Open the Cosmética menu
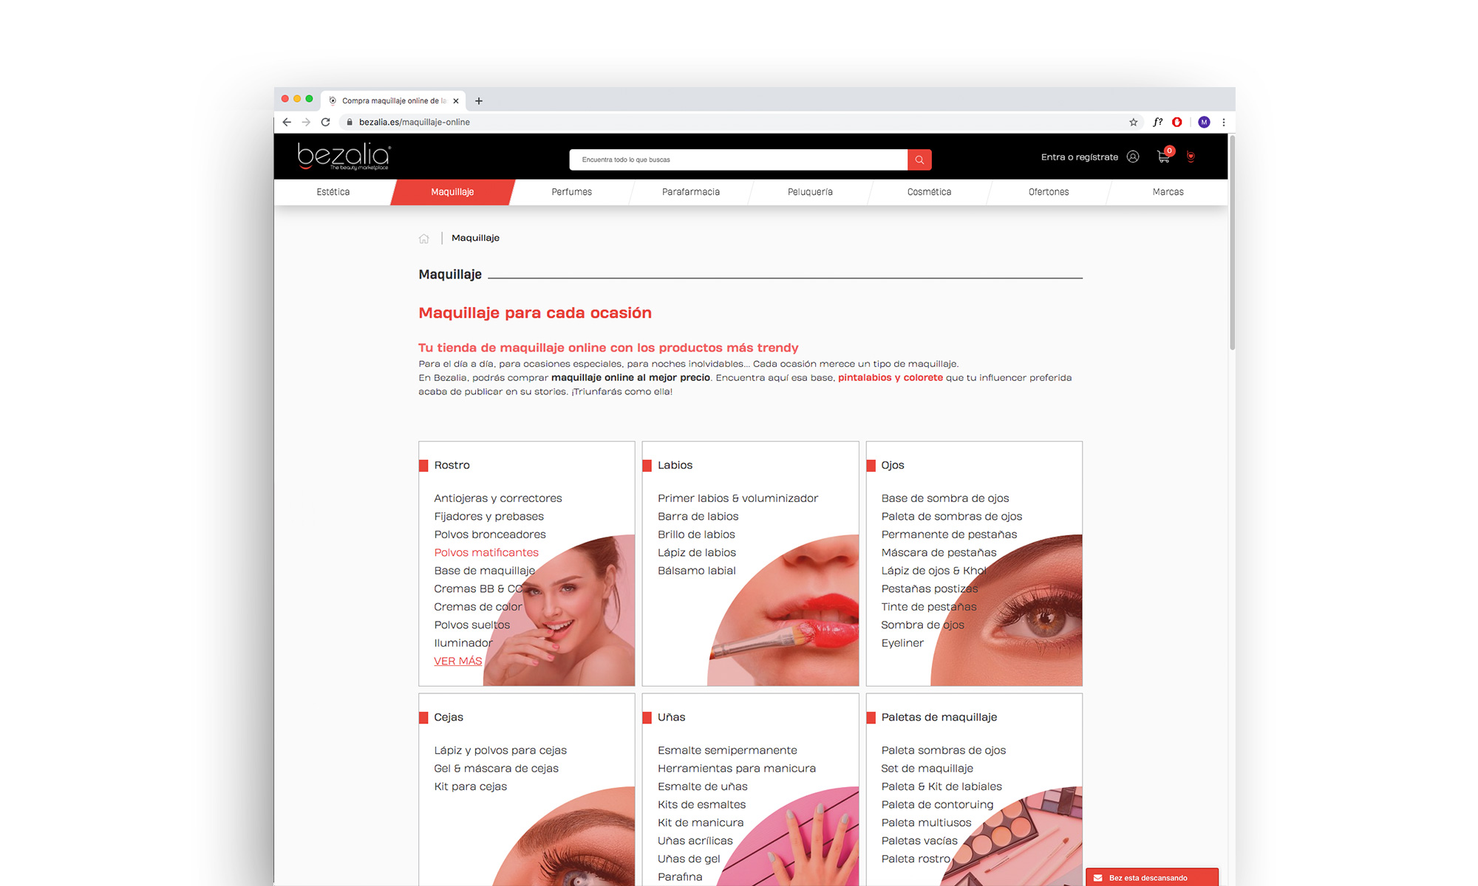1478x886 pixels. (x=930, y=192)
